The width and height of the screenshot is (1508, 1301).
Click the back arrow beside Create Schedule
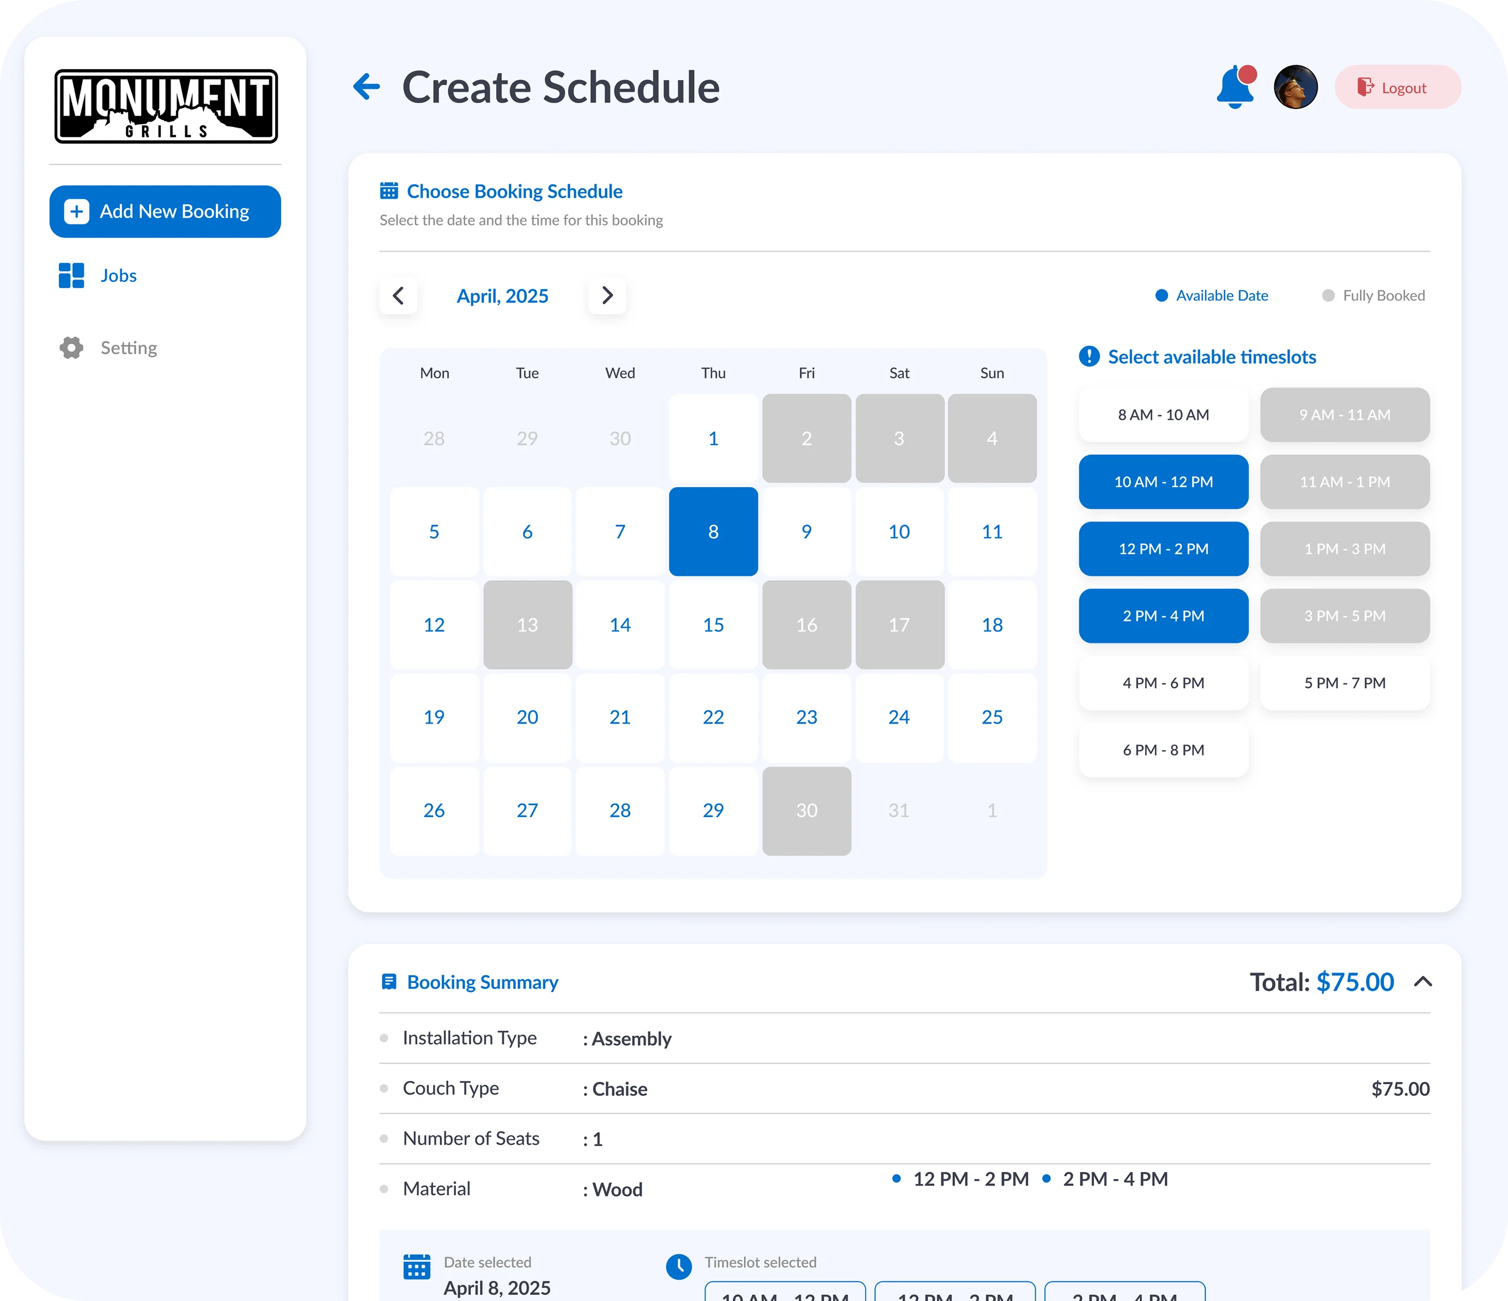pyautogui.click(x=366, y=87)
